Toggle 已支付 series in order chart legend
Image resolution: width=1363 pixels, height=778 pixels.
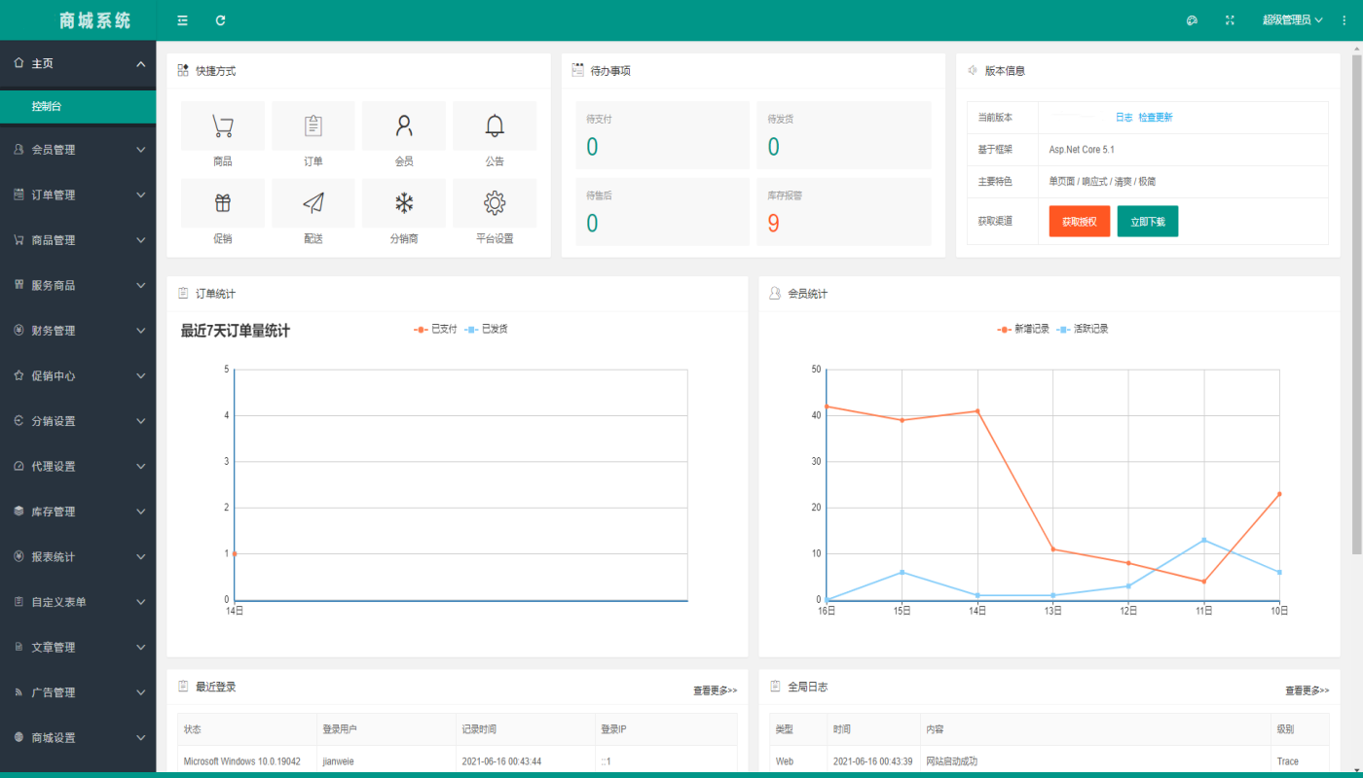436,329
